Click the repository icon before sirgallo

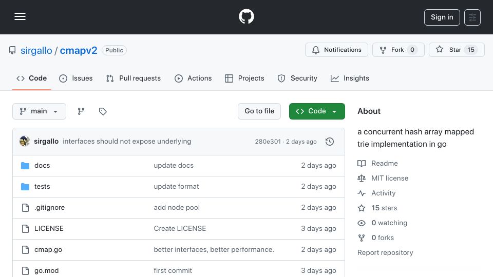[12, 50]
